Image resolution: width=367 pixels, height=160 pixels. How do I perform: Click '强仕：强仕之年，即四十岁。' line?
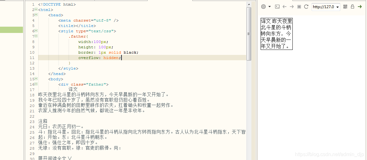(x=68, y=142)
